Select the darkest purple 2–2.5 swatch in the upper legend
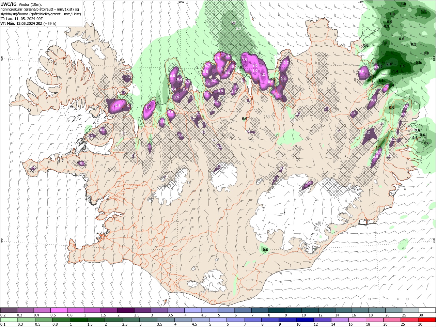436x327 pixels. click(x=125, y=310)
